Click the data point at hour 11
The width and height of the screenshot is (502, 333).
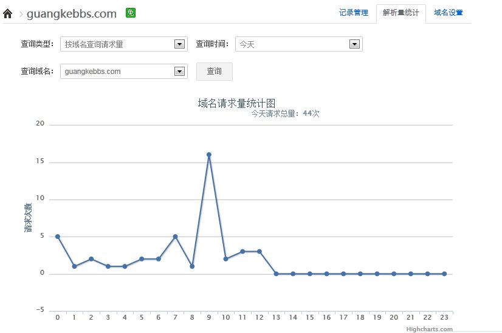pyautogui.click(x=242, y=252)
